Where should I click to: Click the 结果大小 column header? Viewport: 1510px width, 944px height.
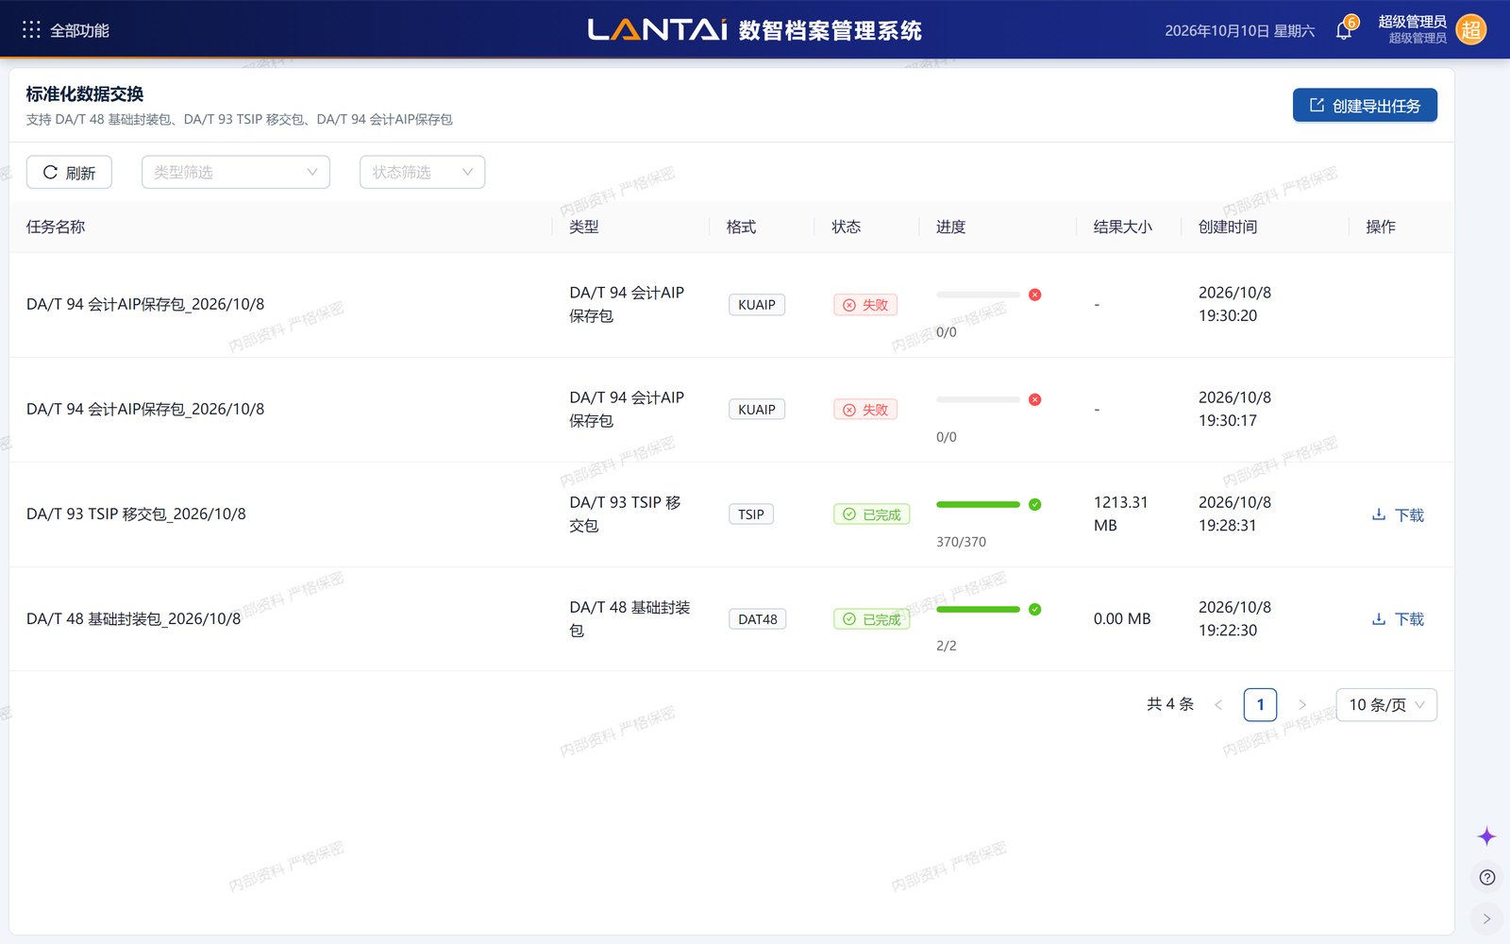(x=1123, y=227)
